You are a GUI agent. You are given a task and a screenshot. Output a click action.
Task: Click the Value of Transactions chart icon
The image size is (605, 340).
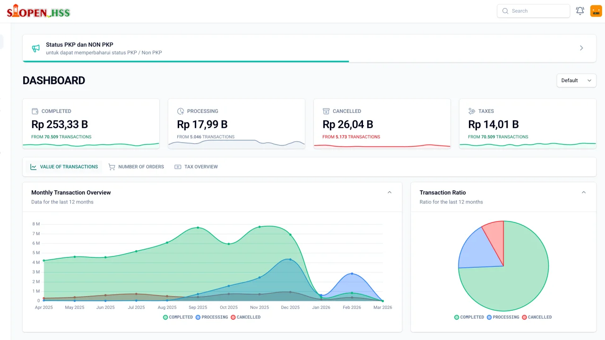click(34, 167)
